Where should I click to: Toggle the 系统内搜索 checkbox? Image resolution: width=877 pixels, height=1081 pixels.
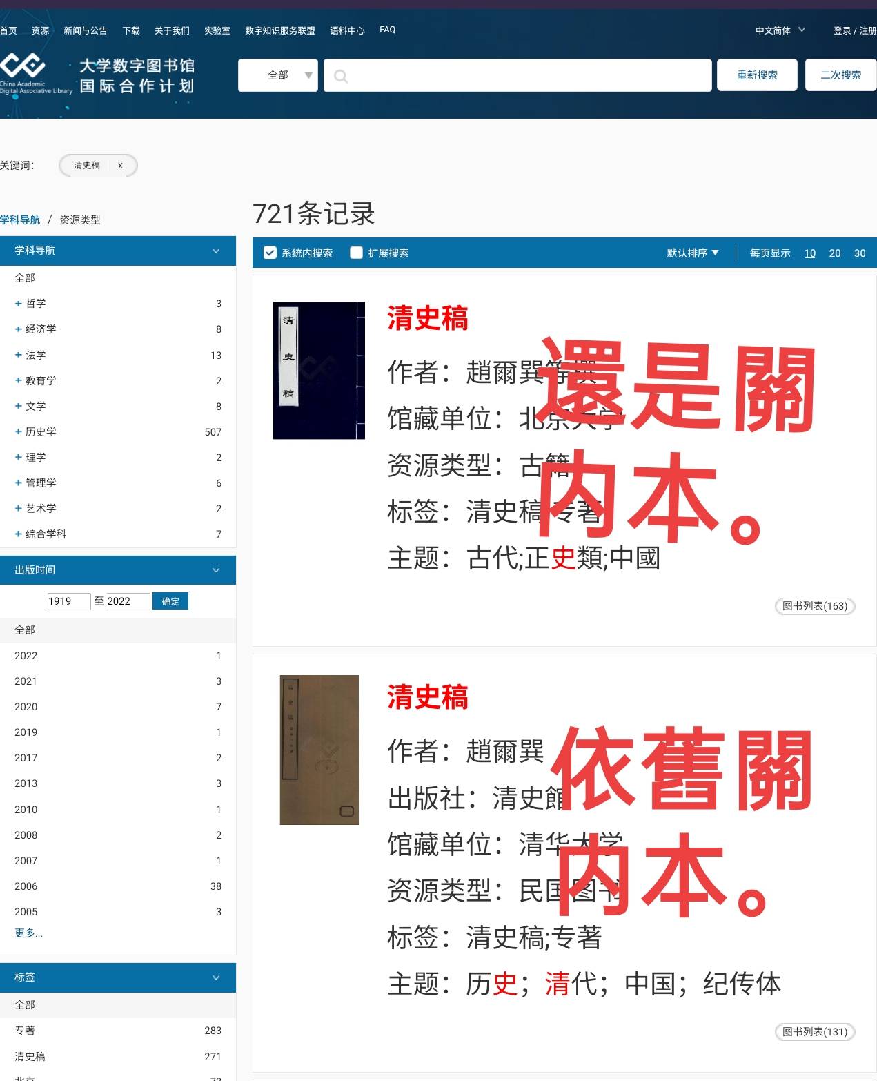pyautogui.click(x=270, y=253)
